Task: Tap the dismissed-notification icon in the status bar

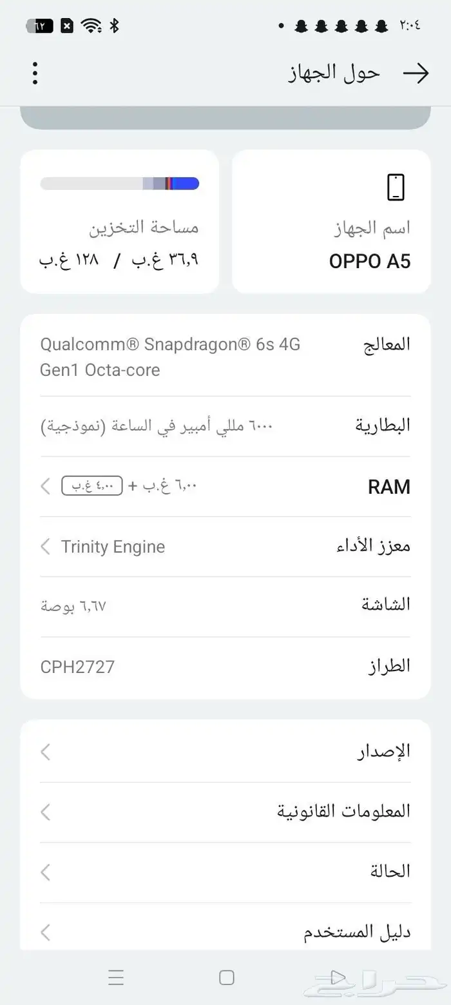Action: pos(67,26)
